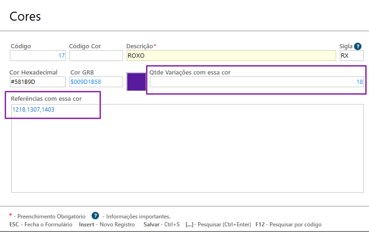Click the '[...] - Pesquisar (Ctrl+Enter)' hint
This screenshot has width=369, height=232.
(218, 225)
